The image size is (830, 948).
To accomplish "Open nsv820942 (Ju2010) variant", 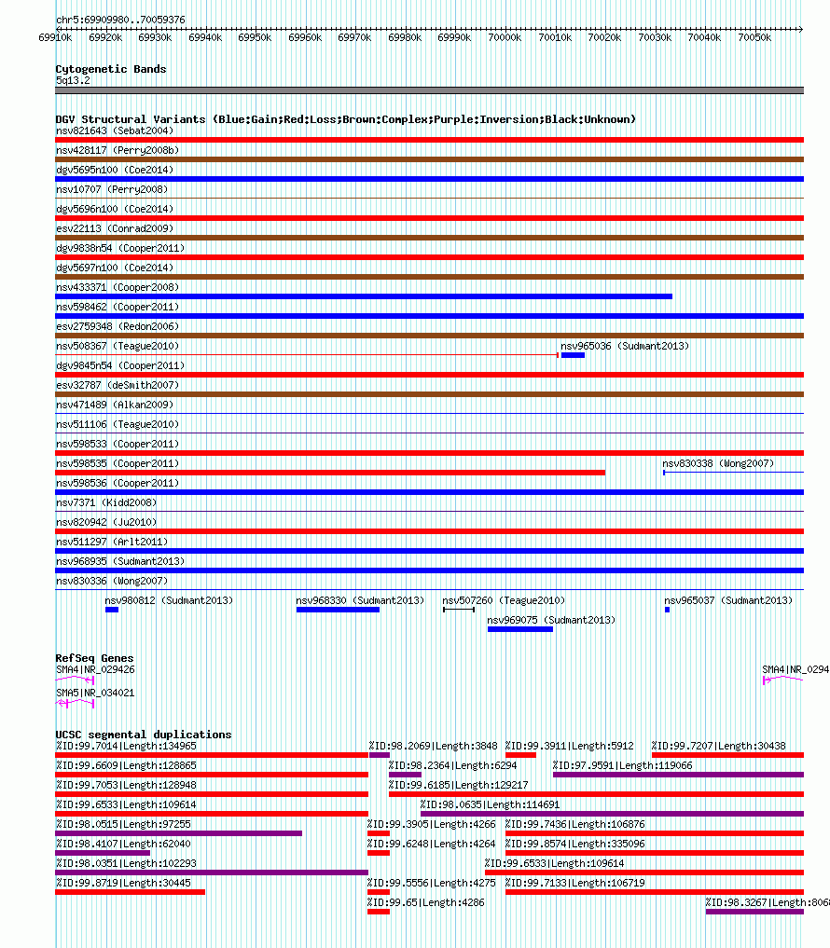I will [106, 522].
